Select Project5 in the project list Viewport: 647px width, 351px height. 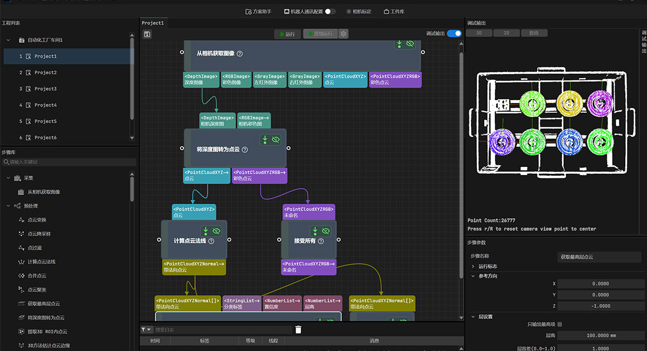pos(69,121)
